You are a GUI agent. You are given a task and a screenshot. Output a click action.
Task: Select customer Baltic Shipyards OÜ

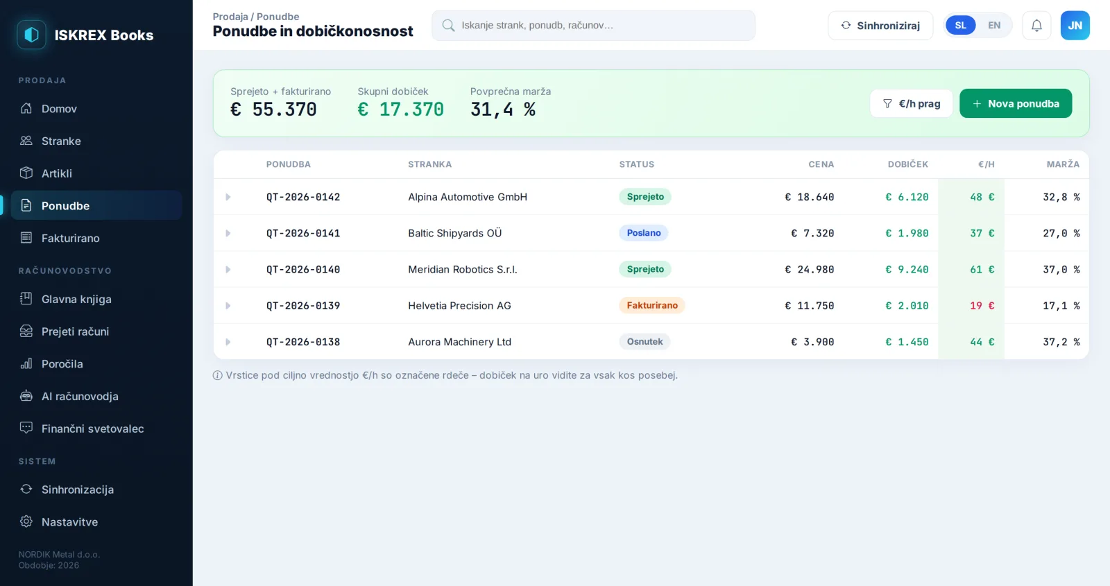pyautogui.click(x=454, y=233)
